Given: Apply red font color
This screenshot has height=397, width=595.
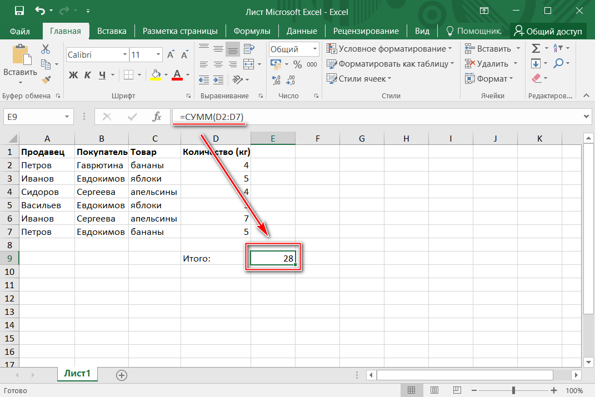Looking at the screenshot, I should point(177,75).
